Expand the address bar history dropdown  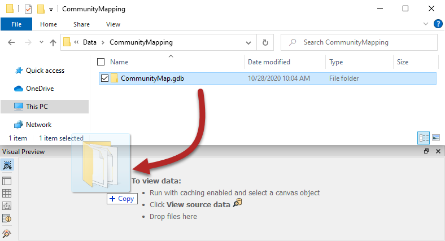248,43
